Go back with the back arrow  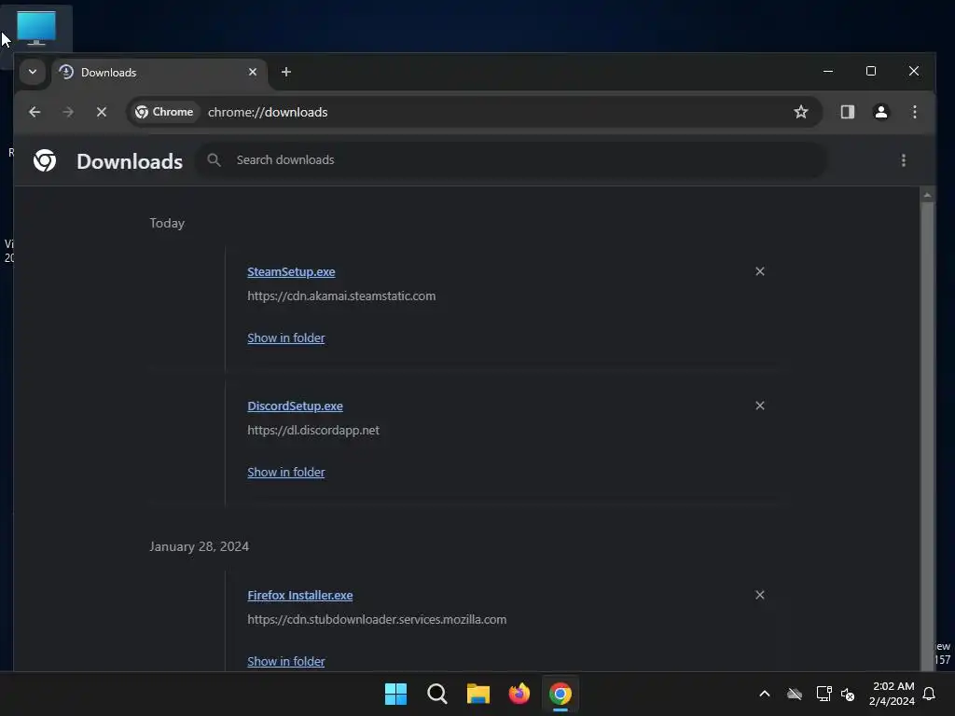coord(35,112)
